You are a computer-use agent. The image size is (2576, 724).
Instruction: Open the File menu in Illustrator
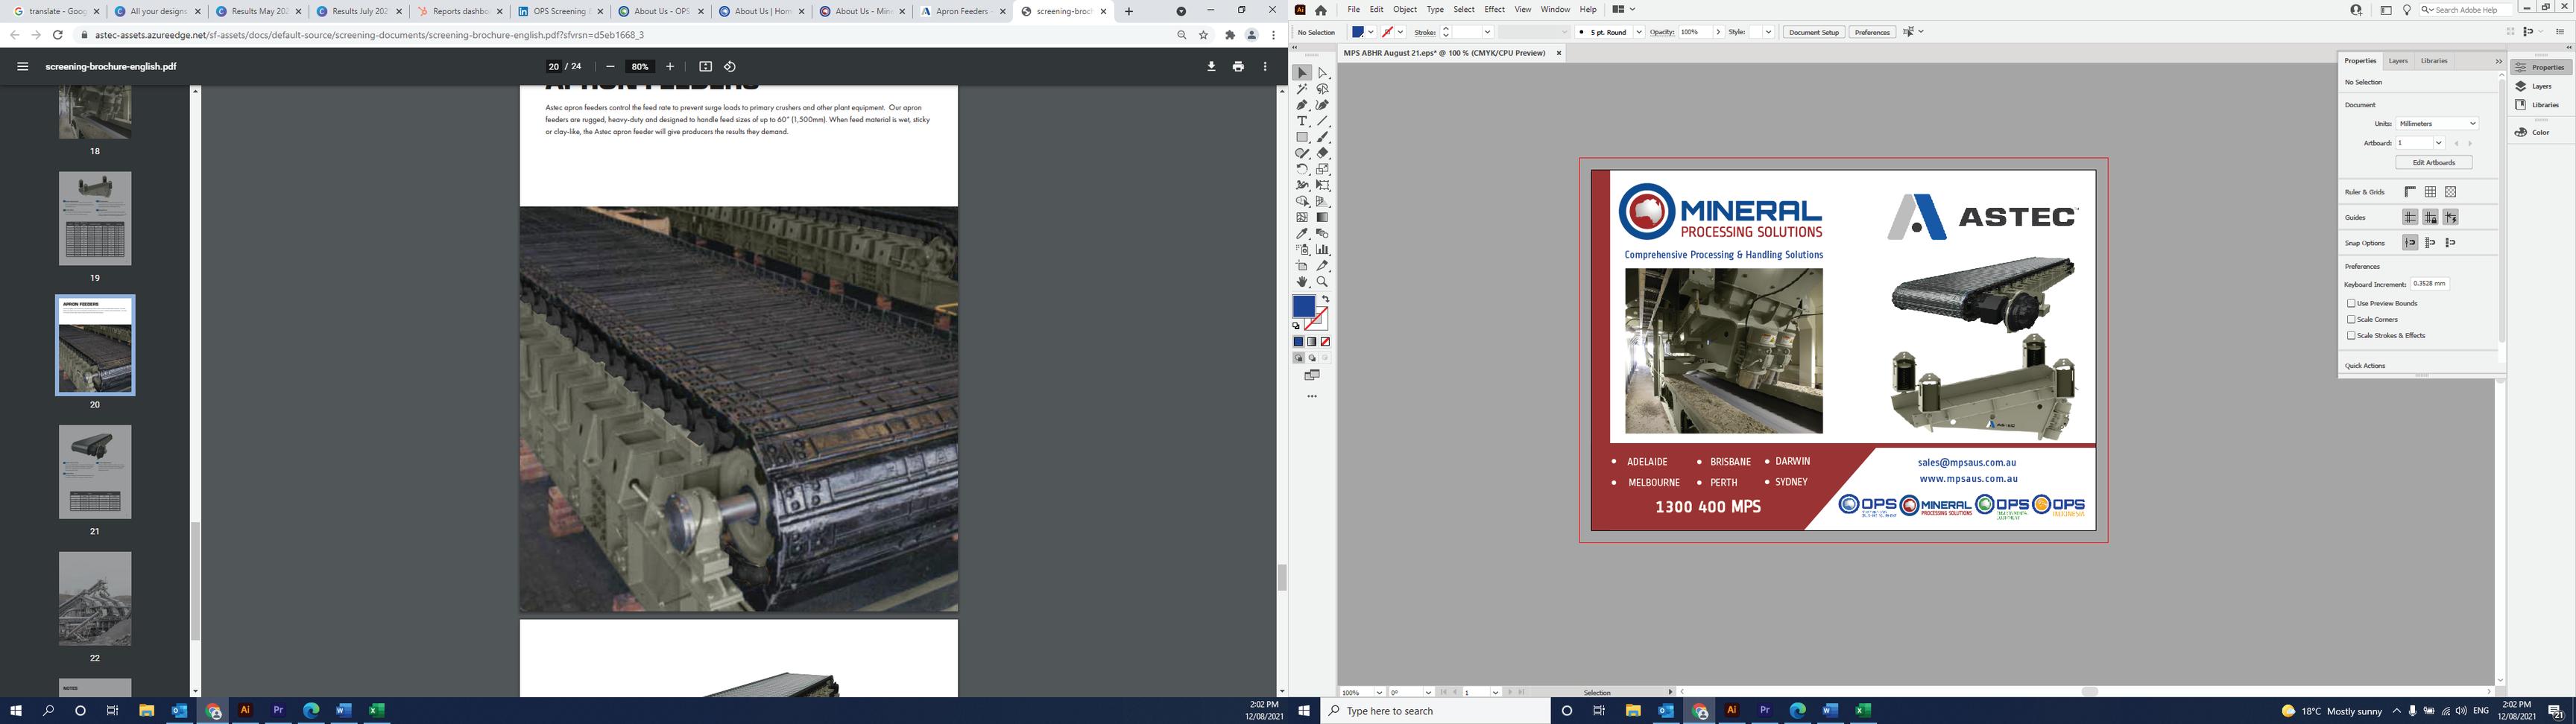tap(1353, 10)
